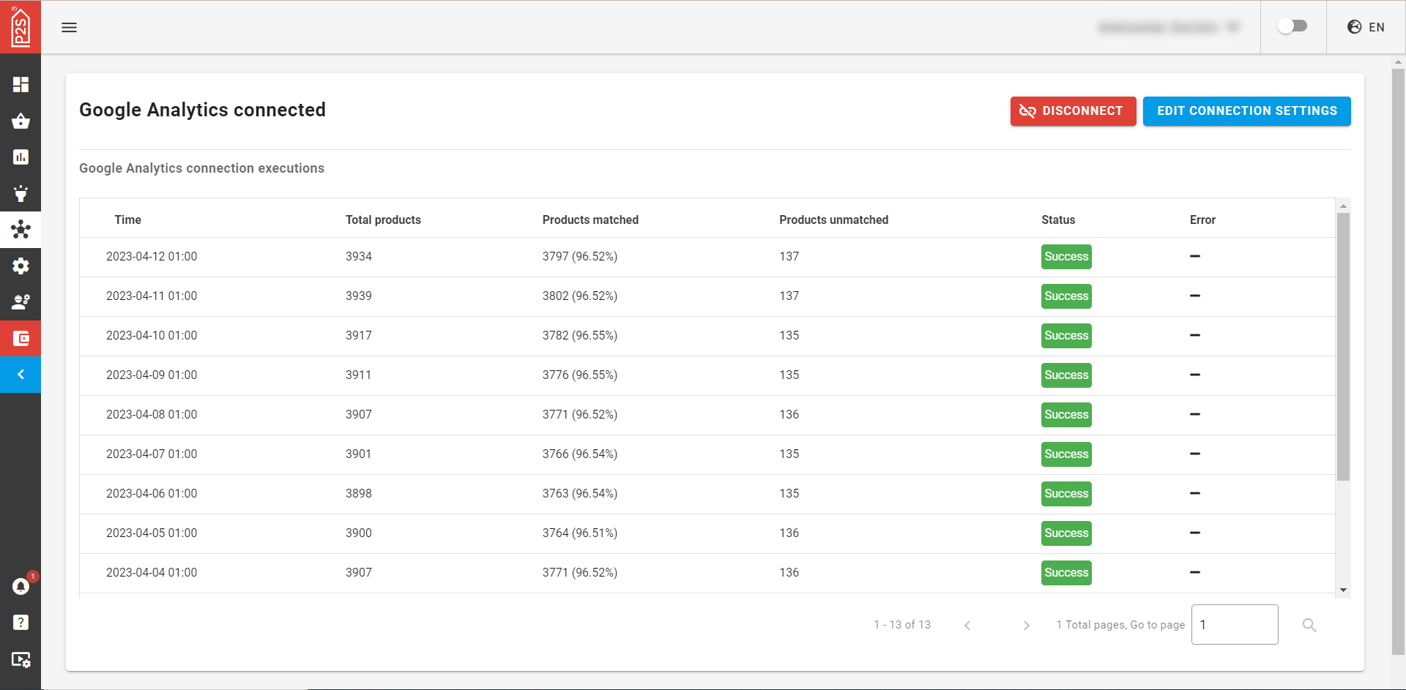Open the dashboard grid icon
Viewport: 1406px width, 690px height.
(x=21, y=85)
